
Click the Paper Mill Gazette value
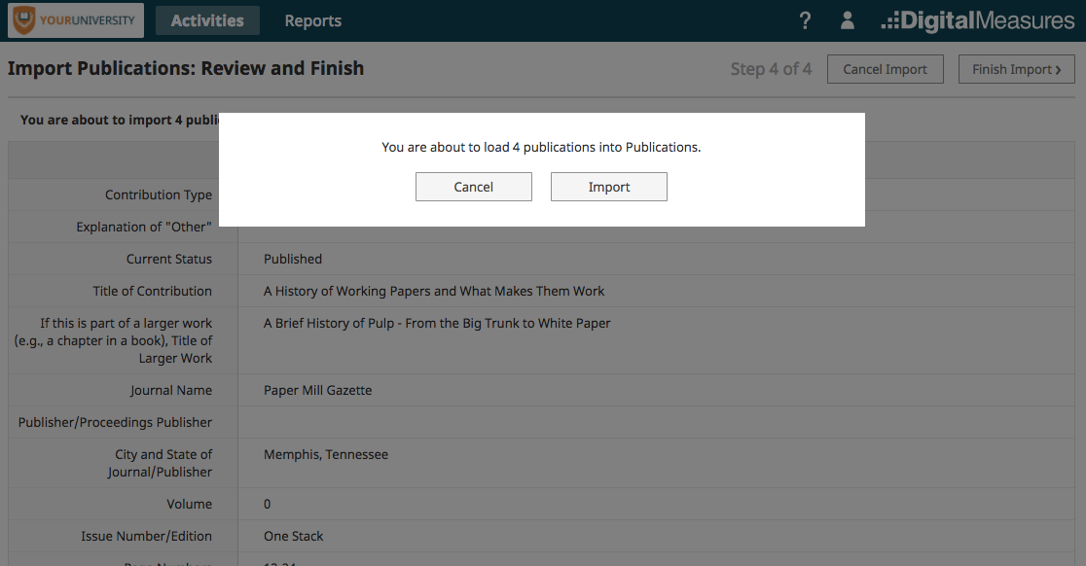(x=318, y=390)
